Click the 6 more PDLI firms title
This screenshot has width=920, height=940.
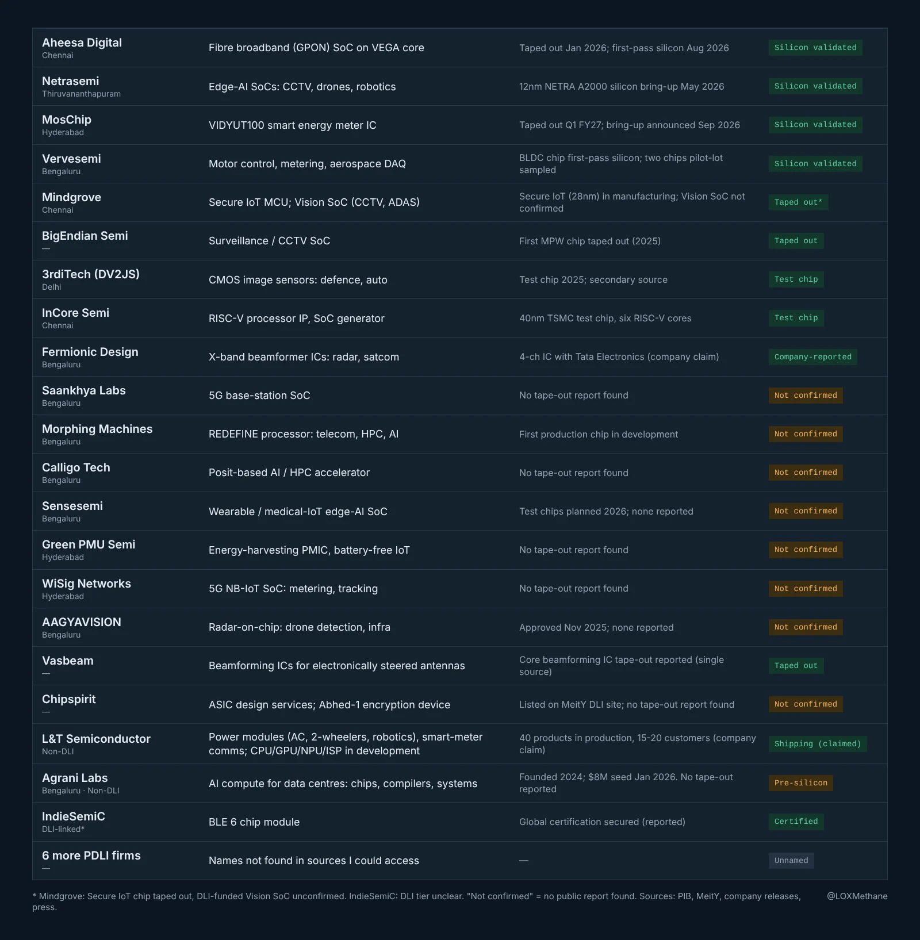(x=91, y=855)
